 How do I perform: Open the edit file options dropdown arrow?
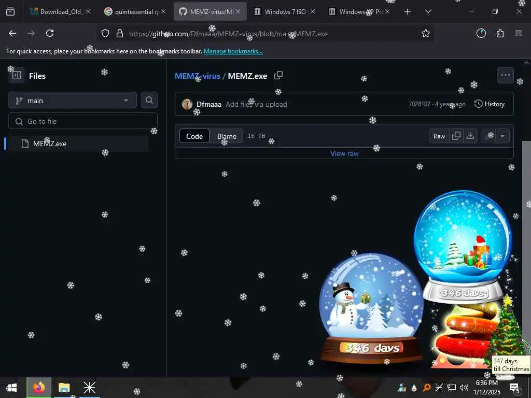click(x=502, y=136)
